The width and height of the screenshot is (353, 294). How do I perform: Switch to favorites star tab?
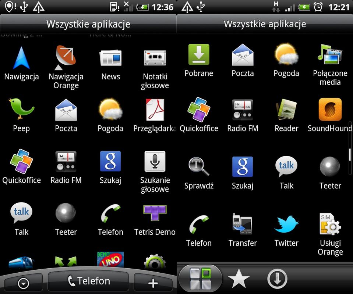239,279
